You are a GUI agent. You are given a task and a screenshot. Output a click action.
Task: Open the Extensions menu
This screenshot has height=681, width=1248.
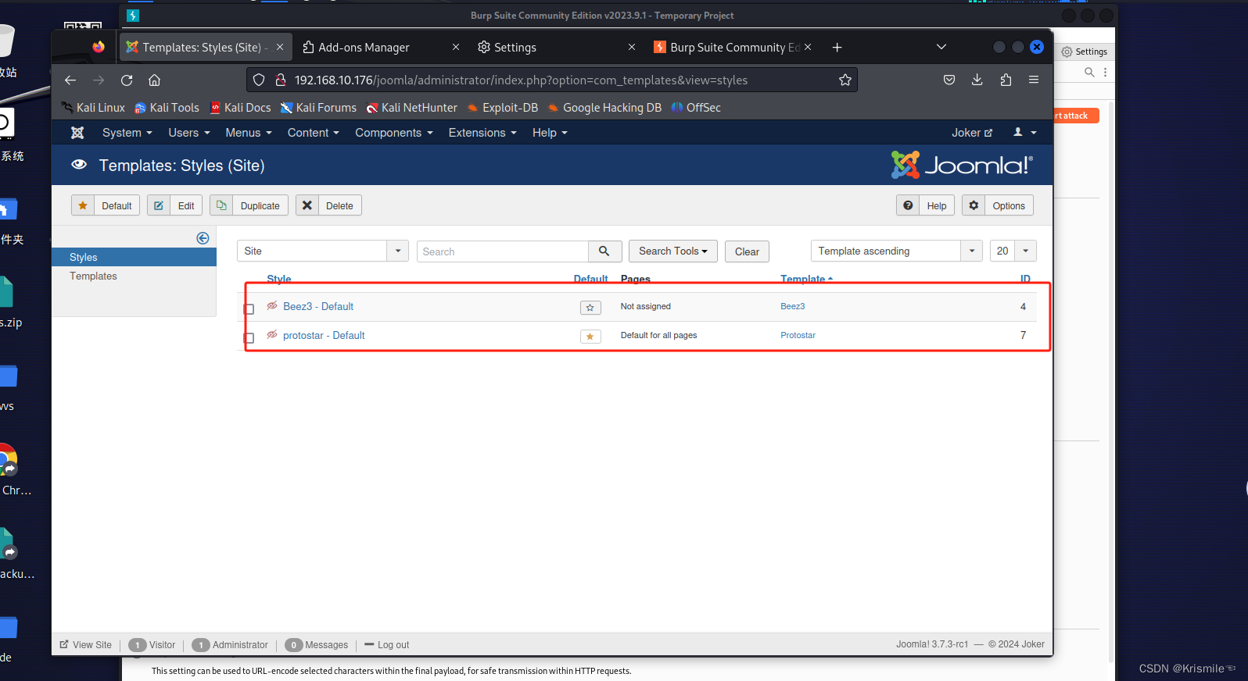(482, 133)
